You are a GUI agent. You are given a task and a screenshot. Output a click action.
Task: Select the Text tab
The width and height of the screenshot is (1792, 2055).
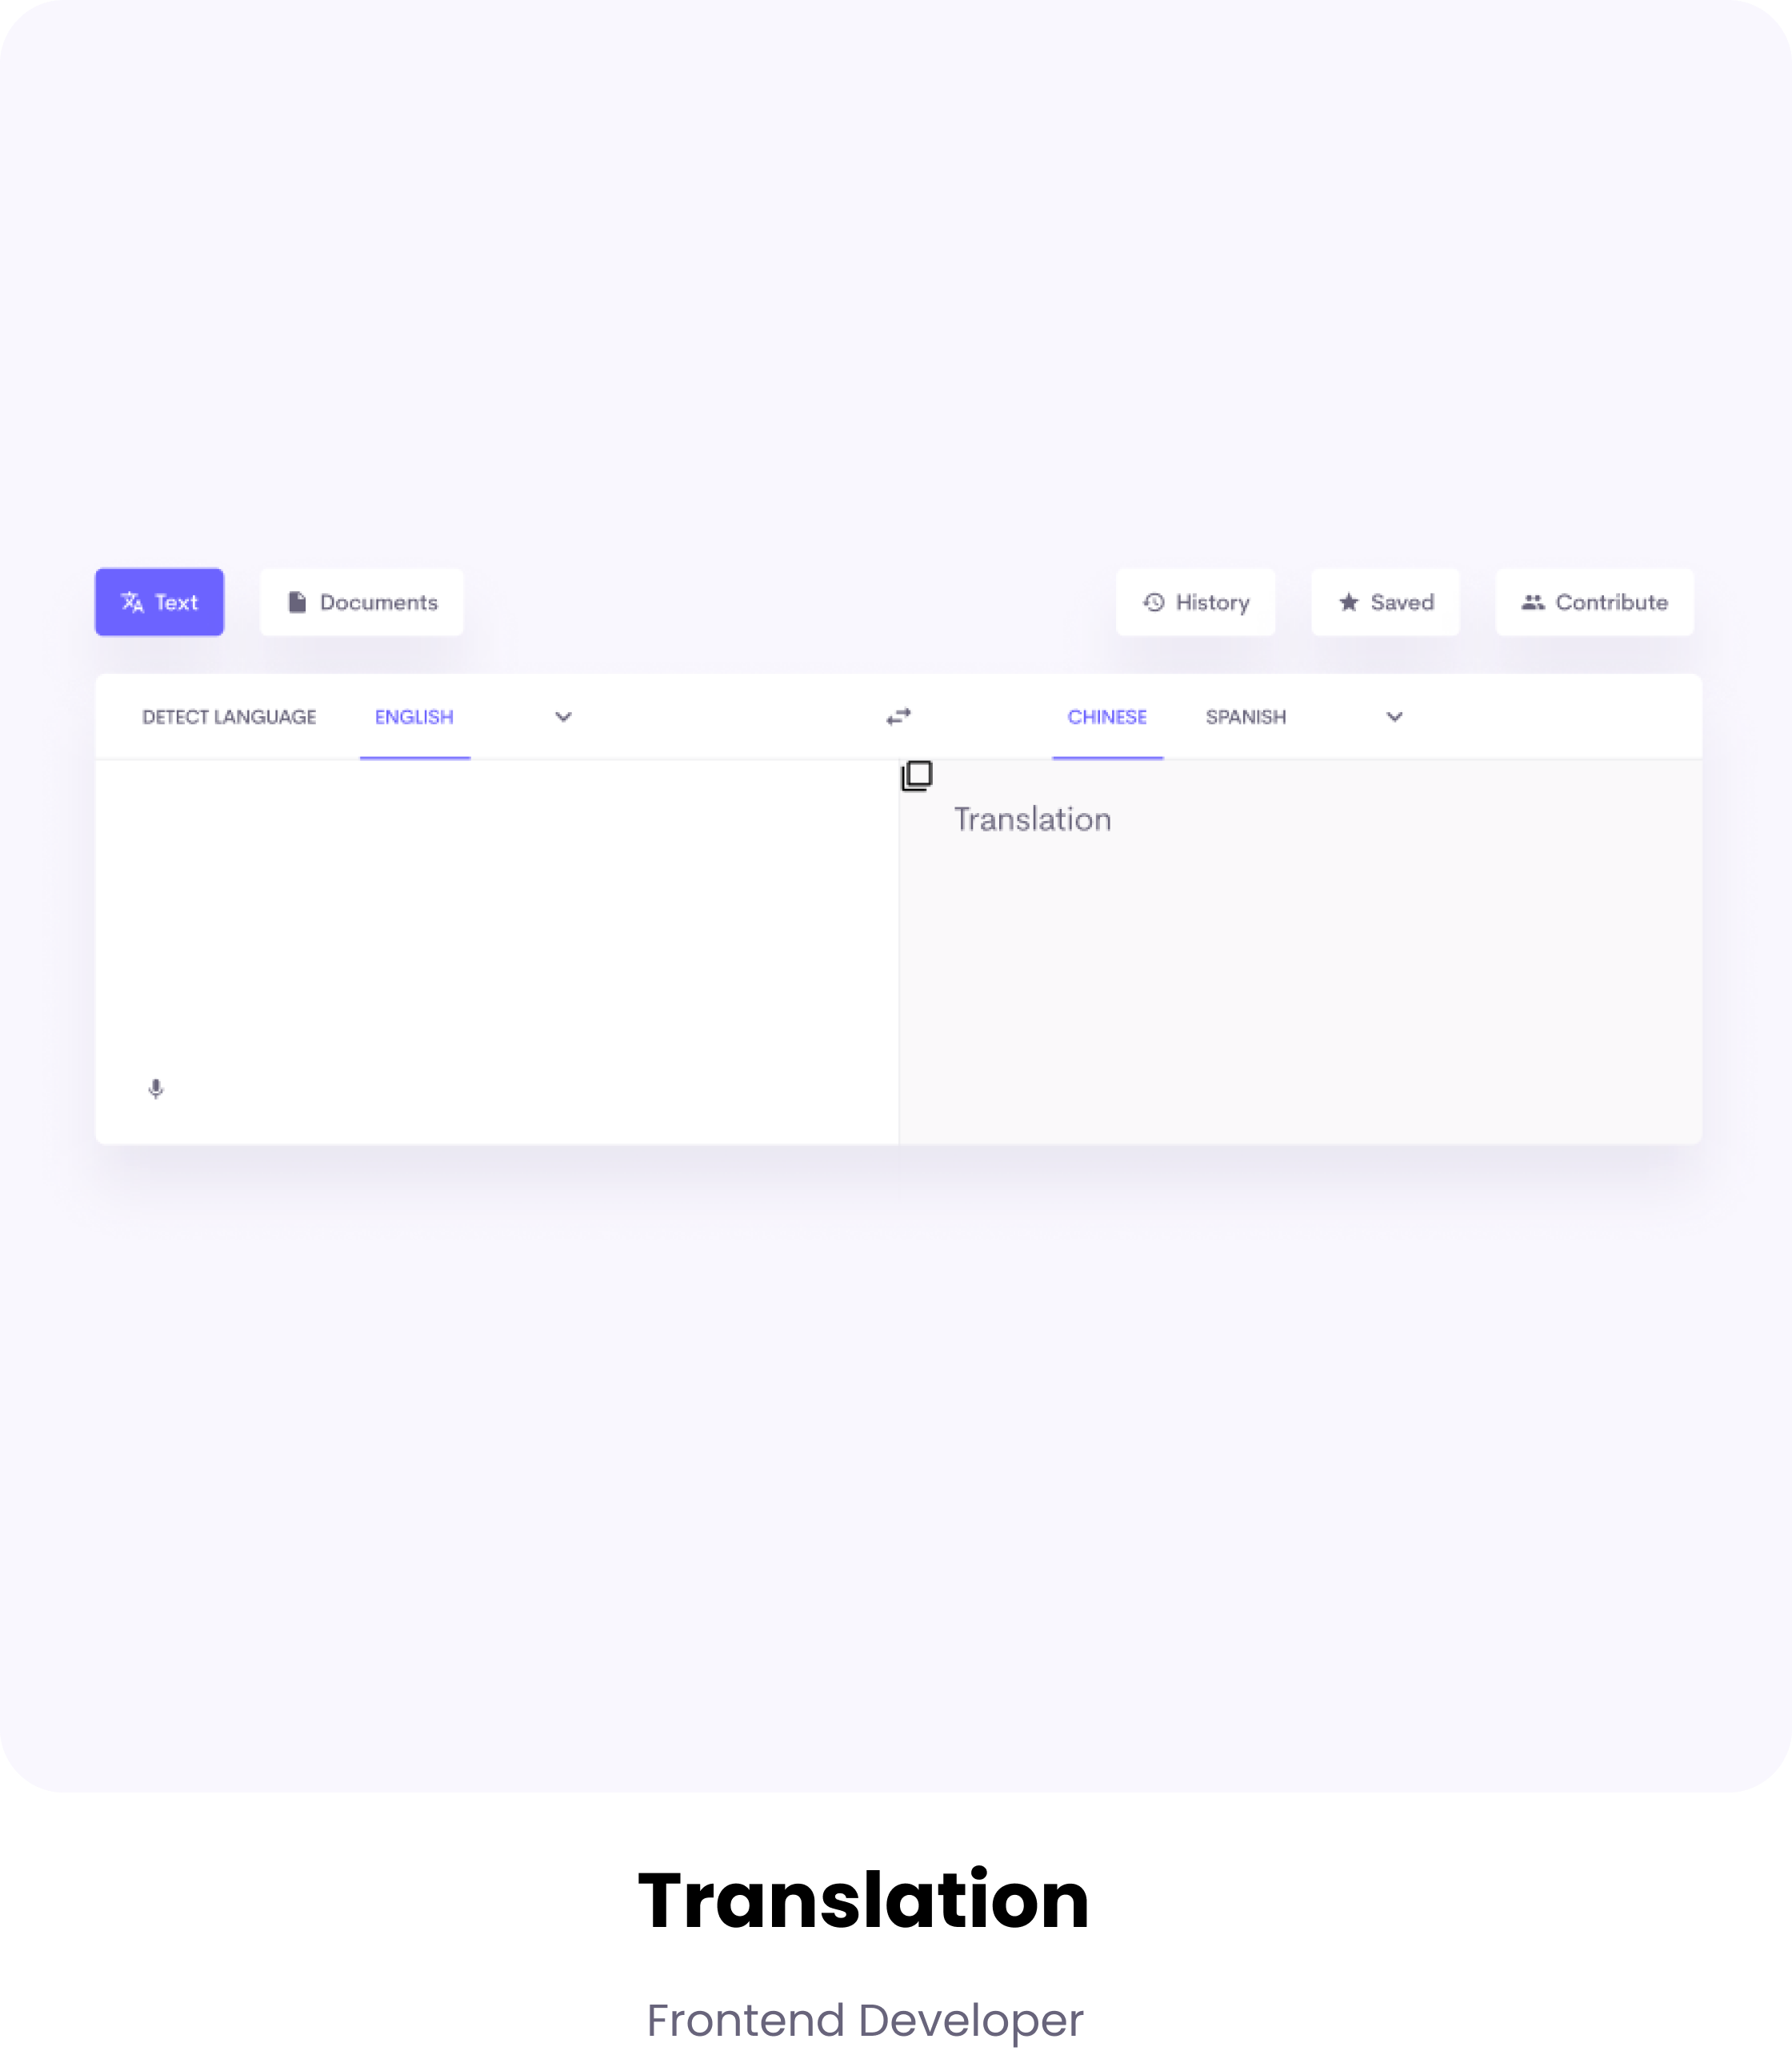159,601
